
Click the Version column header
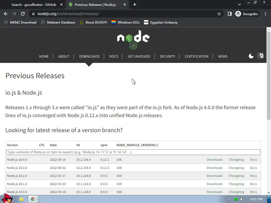tap(12, 145)
